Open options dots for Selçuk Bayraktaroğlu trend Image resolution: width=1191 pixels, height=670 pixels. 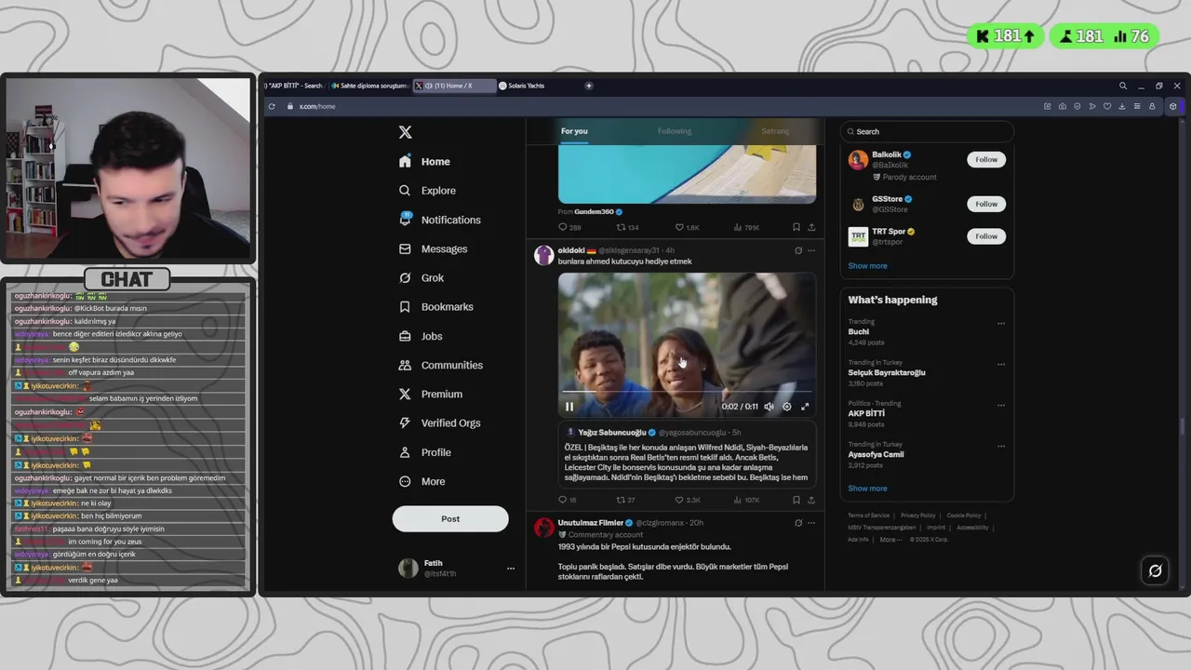pos(1001,364)
